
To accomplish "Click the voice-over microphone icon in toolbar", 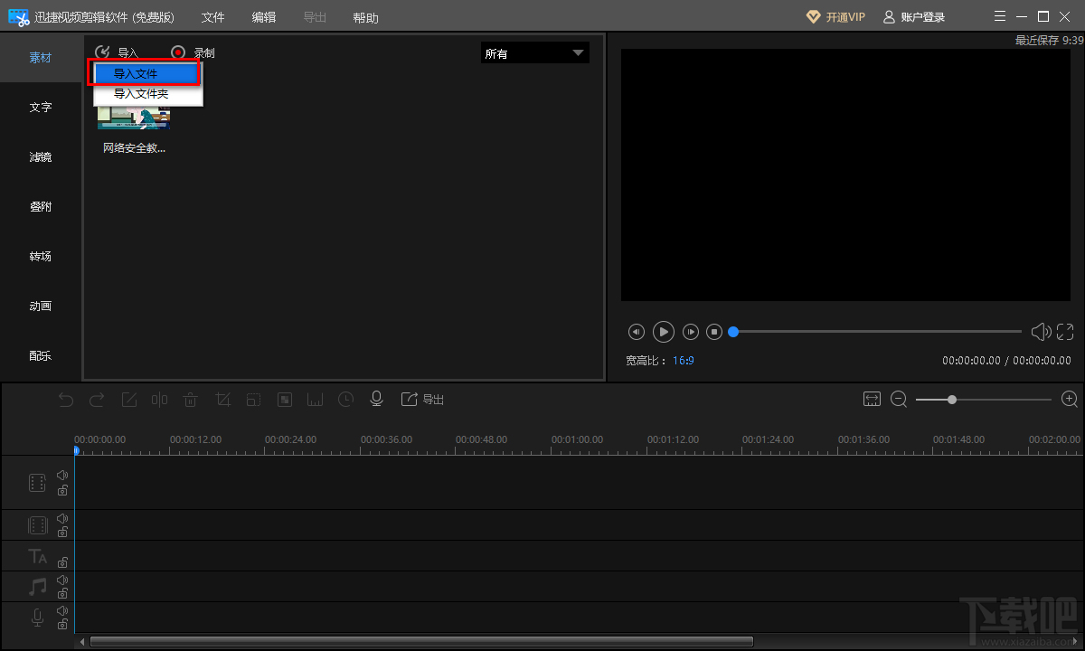I will (377, 399).
